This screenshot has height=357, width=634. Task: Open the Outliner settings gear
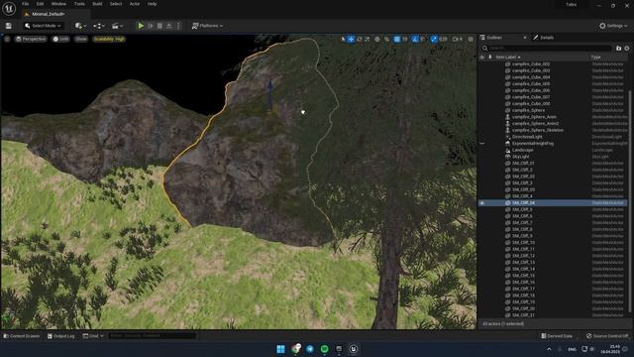point(627,49)
